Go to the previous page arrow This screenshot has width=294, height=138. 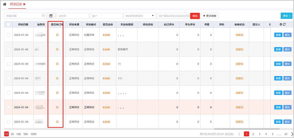239,134
